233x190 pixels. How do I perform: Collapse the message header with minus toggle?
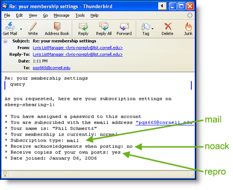coord(5,42)
